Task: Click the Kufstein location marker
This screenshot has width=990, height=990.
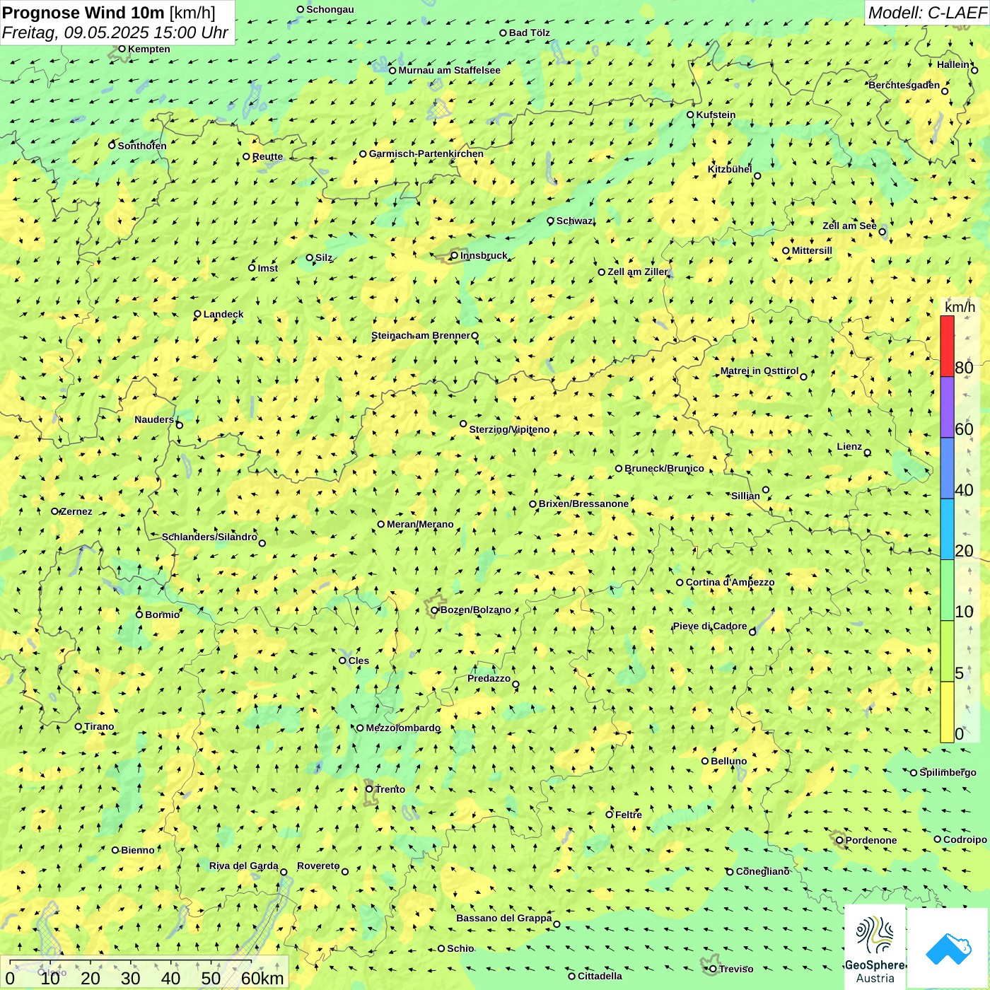Action: 691,115
